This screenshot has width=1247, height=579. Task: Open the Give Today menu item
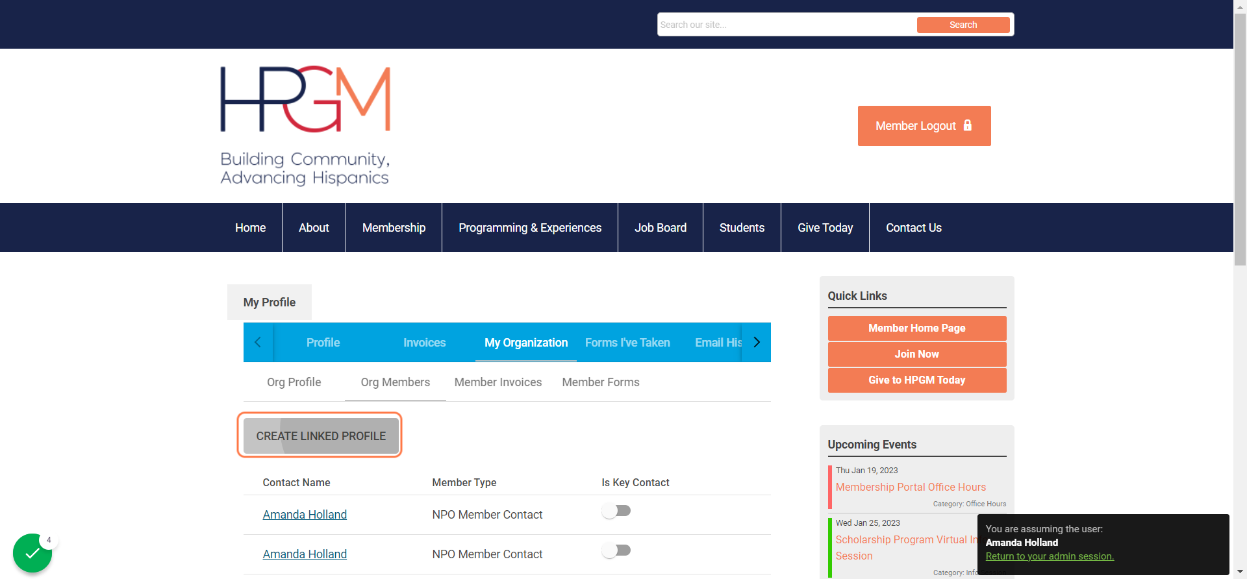825,228
